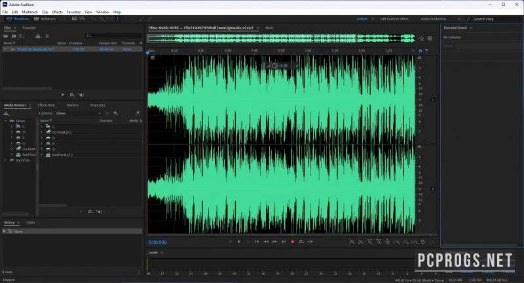Collapse the Drives tree node
This screenshot has width=524, height=283.
(5, 121)
